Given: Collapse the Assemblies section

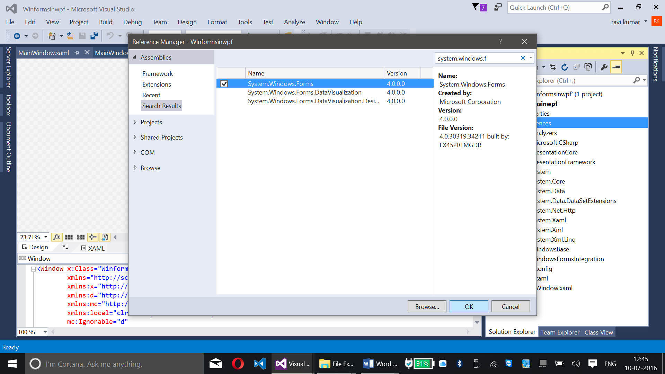Looking at the screenshot, I should [x=134, y=57].
